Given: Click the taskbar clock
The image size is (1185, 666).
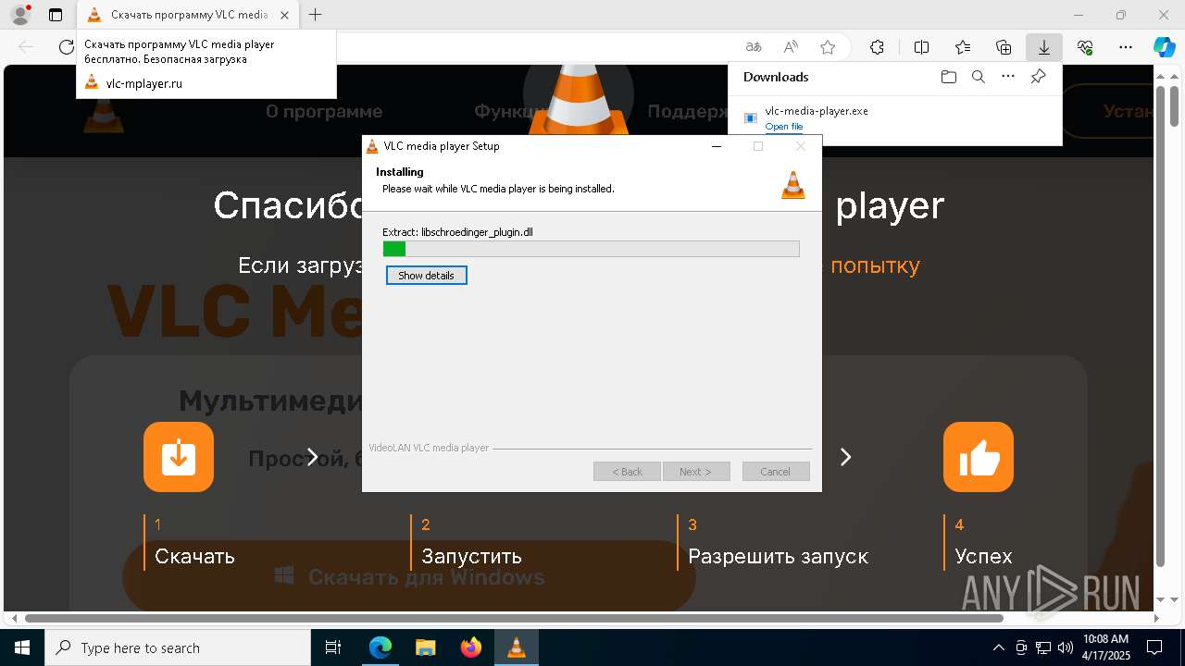Looking at the screenshot, I should pos(1105,647).
